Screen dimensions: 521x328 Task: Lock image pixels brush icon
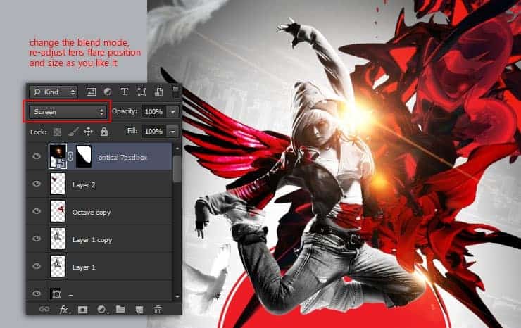[73, 132]
